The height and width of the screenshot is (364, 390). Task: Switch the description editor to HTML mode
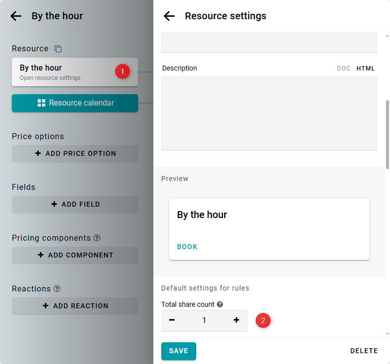click(365, 69)
